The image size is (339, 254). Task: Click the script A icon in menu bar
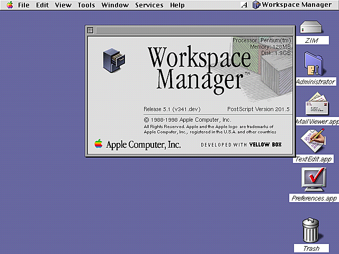pos(244,5)
